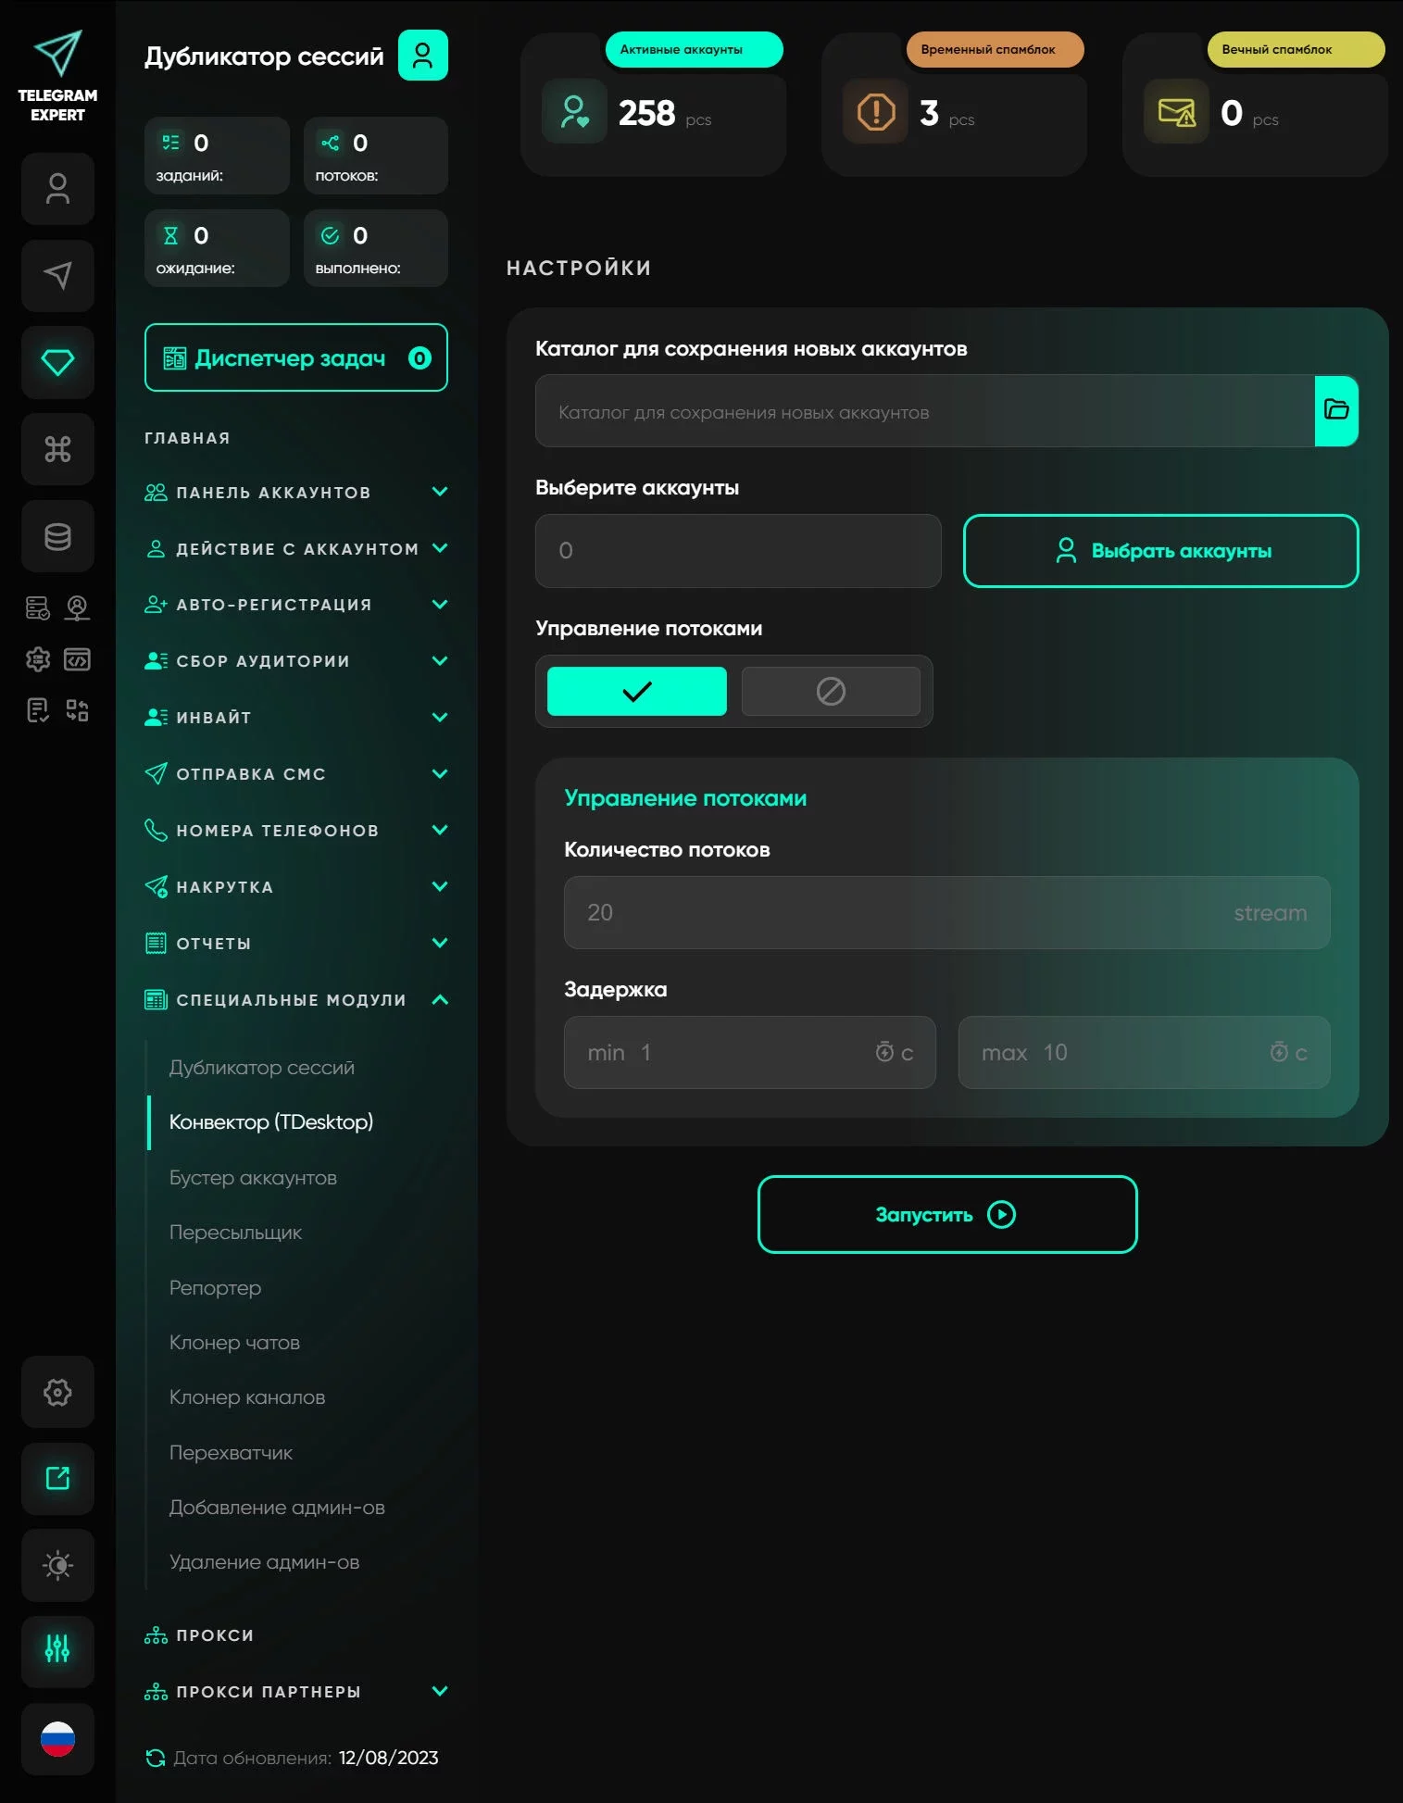Click the Выбрать аккаунты button

pyautogui.click(x=1160, y=551)
